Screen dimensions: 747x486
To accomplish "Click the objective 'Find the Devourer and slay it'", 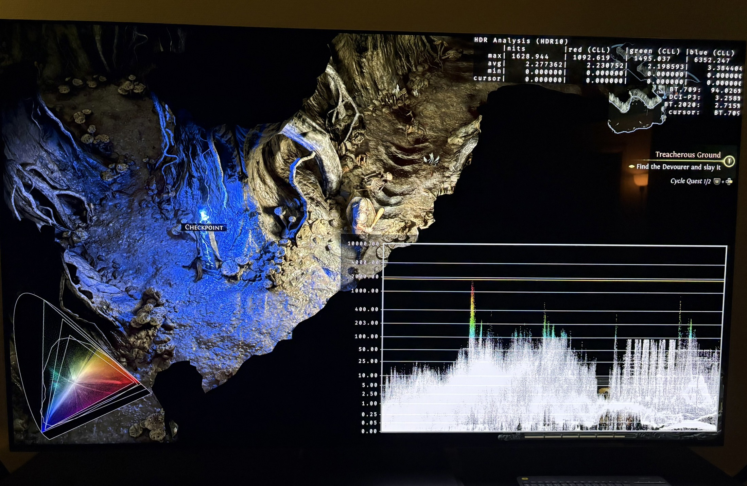I will click(678, 167).
